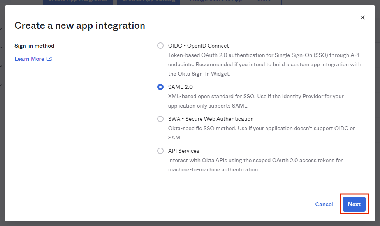Open the Browse App Catalog
The image size is (380, 226).
click(149, 2)
